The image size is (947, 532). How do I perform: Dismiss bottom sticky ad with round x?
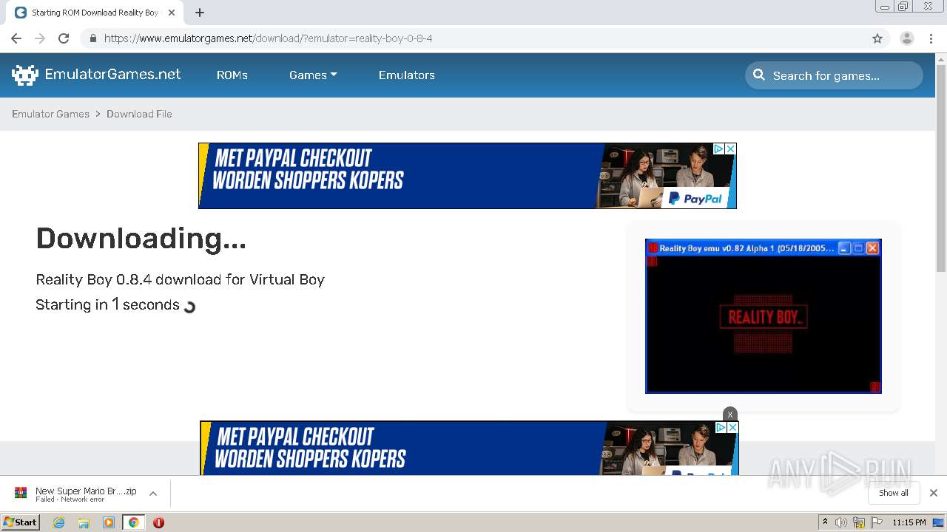(730, 415)
